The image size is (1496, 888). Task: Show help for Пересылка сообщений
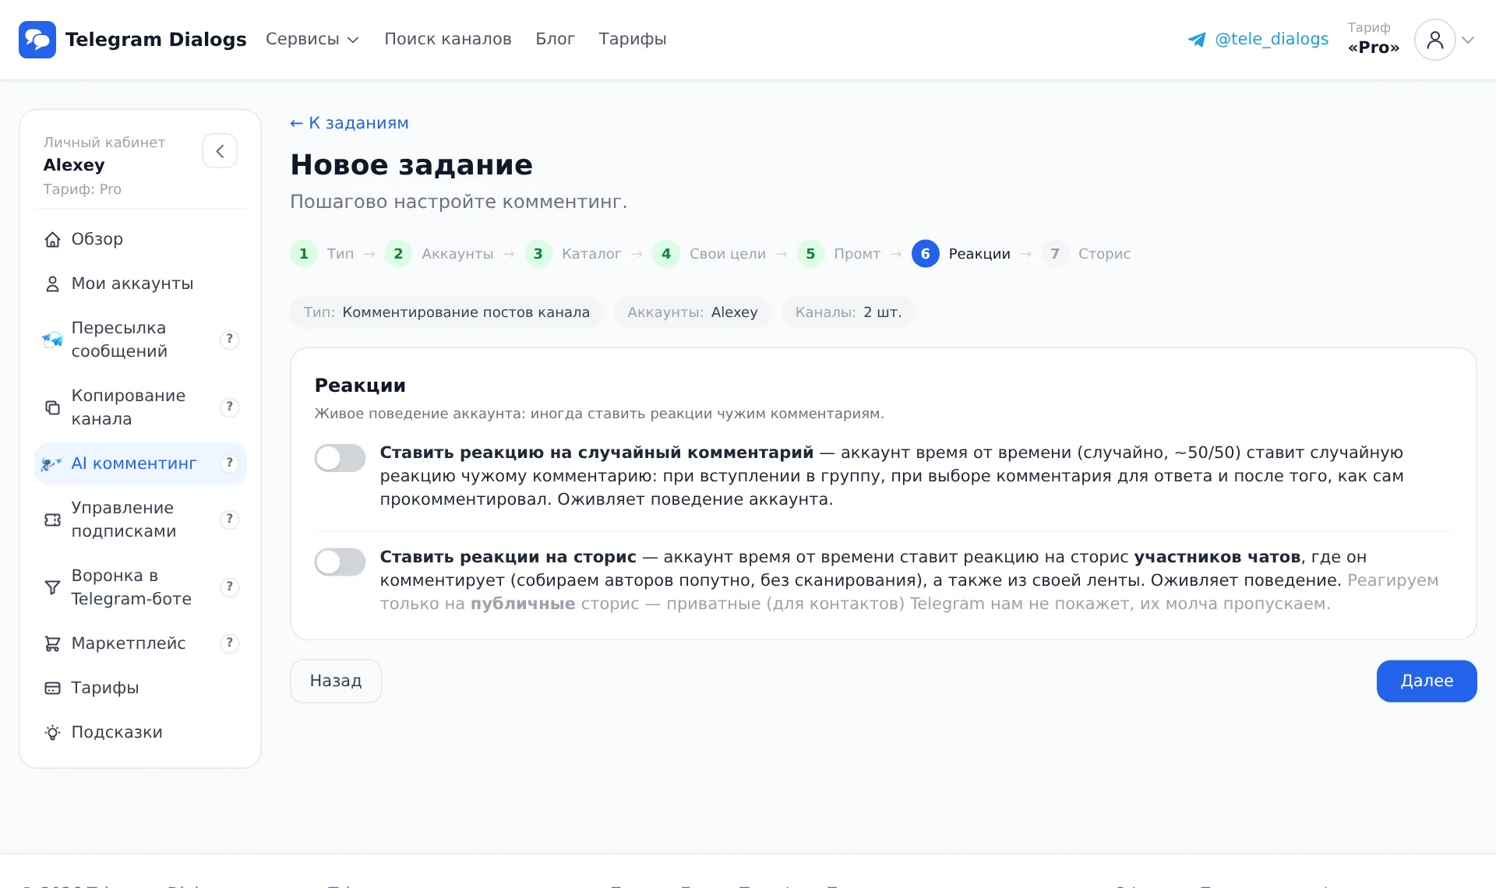click(x=229, y=339)
